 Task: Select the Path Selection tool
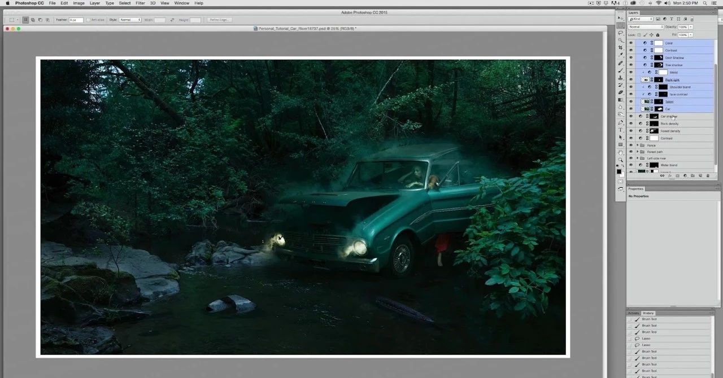(x=620, y=137)
